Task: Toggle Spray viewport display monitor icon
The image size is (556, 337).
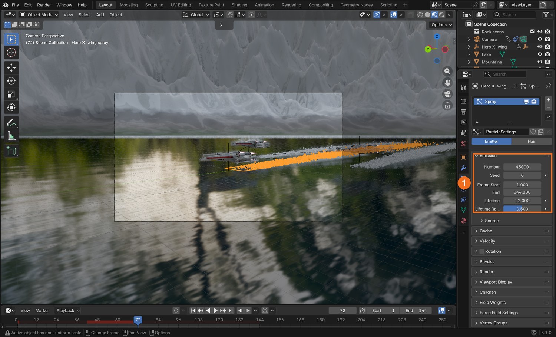Action: coord(526,102)
